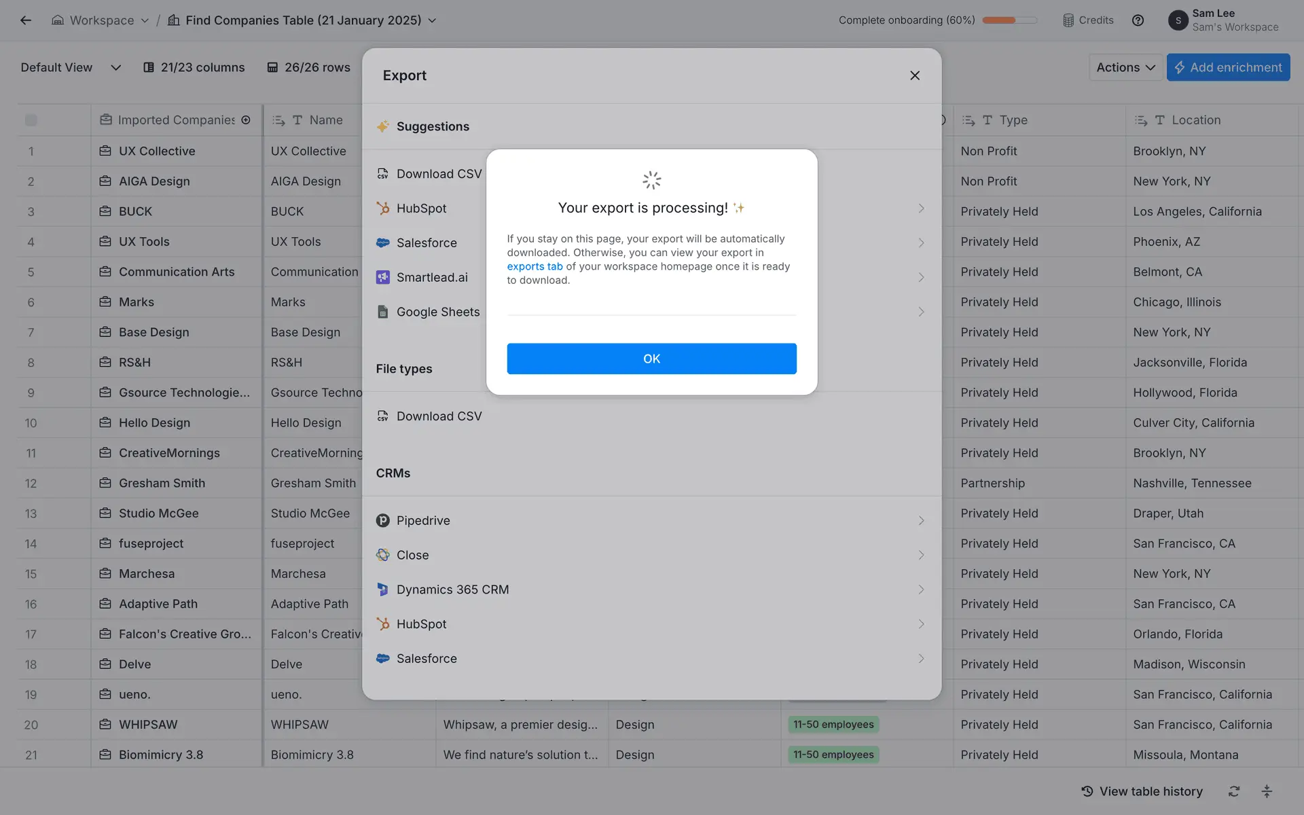
Task: Click the Credits icon in header
Action: pyautogui.click(x=1068, y=20)
